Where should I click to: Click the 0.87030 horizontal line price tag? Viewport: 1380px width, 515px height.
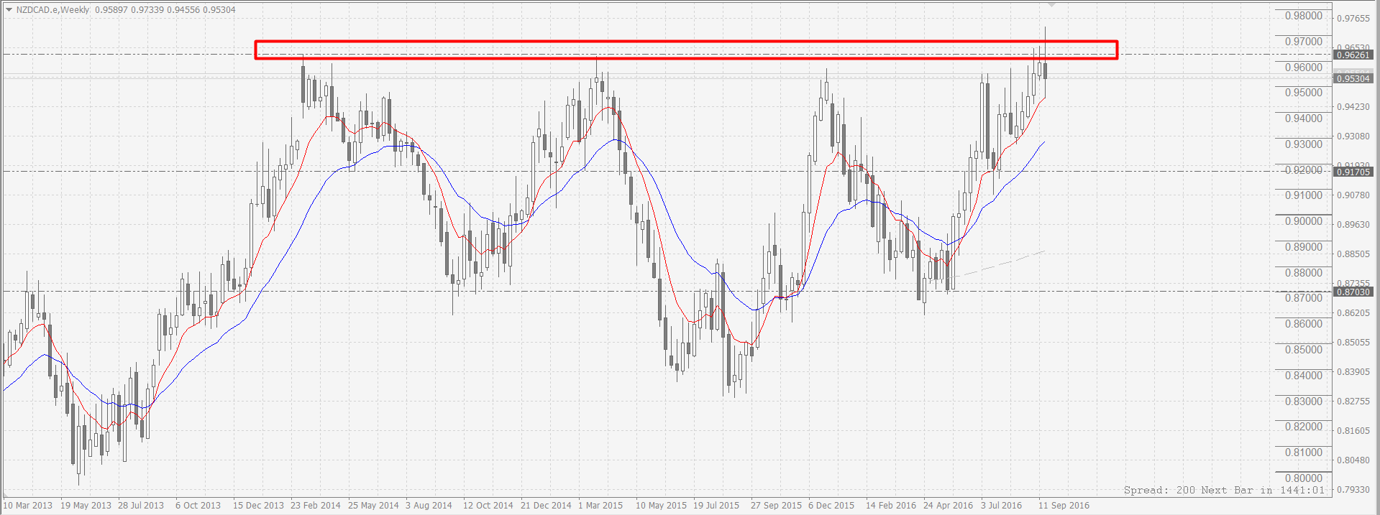coord(1353,292)
